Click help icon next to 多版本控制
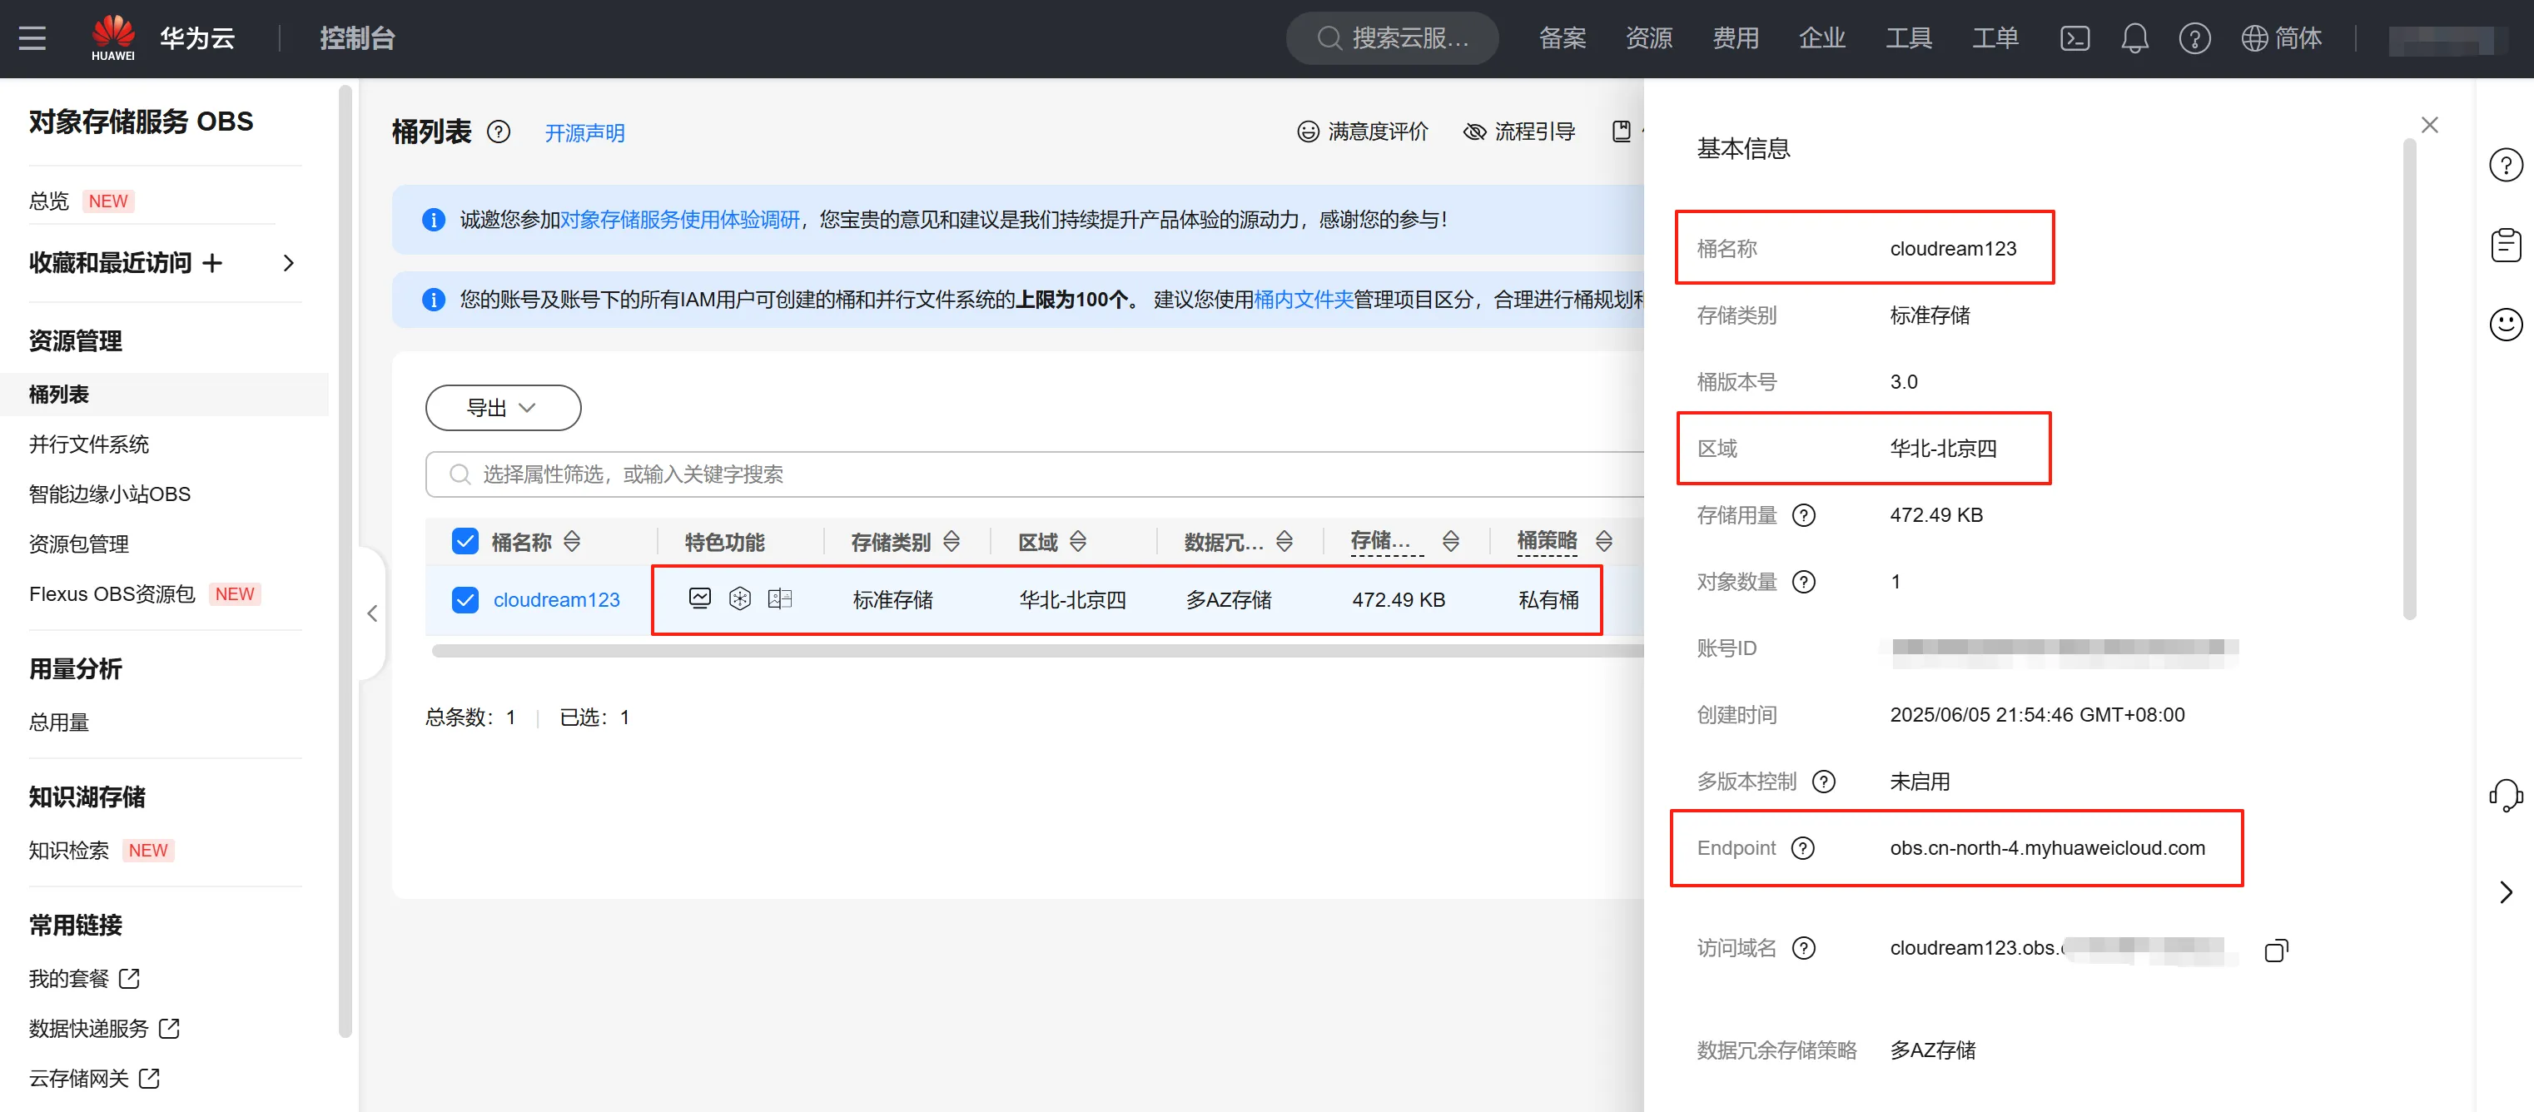This screenshot has height=1112, width=2534. click(x=1824, y=782)
